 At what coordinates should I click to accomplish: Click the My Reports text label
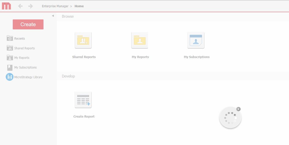coord(140,57)
